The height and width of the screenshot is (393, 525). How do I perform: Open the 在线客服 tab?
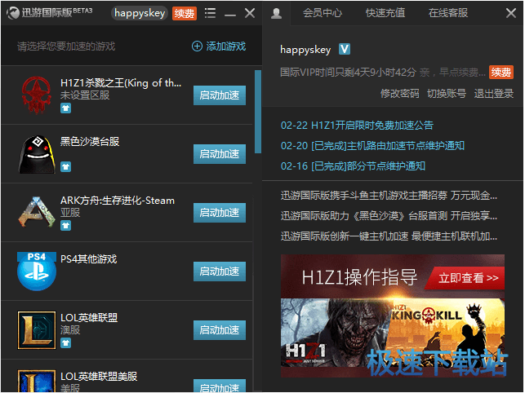tap(448, 13)
